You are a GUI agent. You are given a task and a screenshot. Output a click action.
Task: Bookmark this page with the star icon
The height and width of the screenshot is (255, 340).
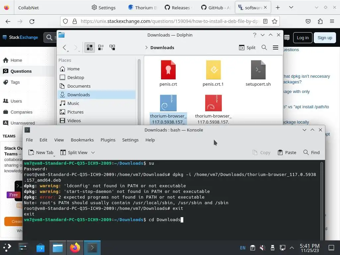pyautogui.click(x=275, y=21)
